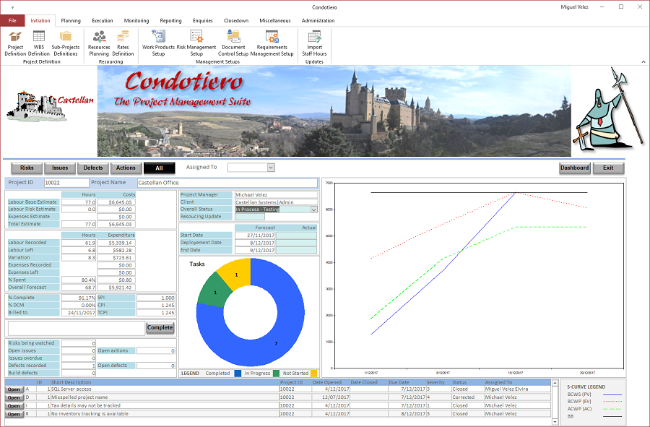Click the Not Started yellow legend swatch
This screenshot has height=427, width=650.
click(314, 373)
